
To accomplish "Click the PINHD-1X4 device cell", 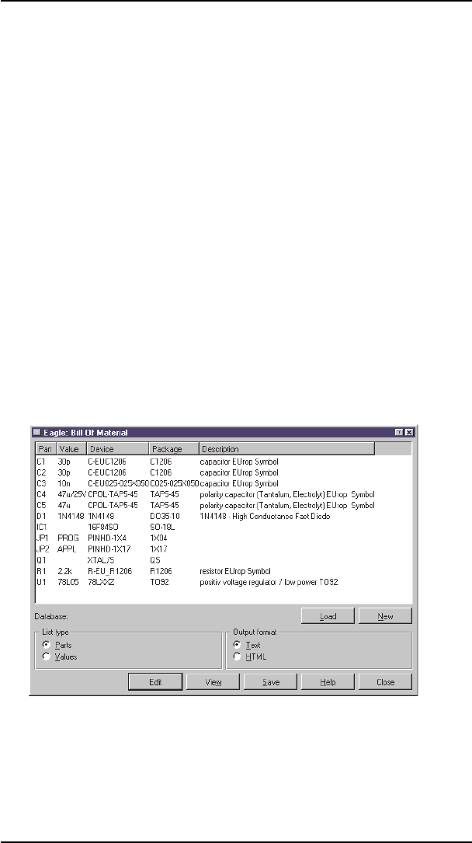I will coord(106,538).
